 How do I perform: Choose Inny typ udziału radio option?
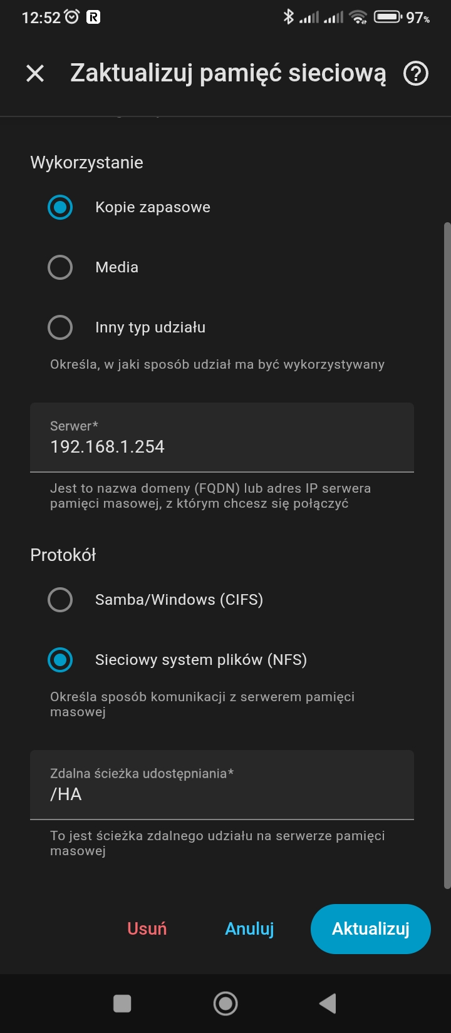60,327
